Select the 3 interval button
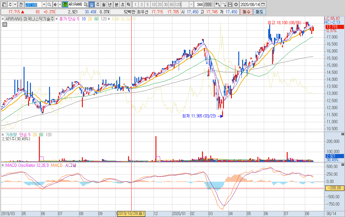Screen dimensions: 345x217 [141, 4]
